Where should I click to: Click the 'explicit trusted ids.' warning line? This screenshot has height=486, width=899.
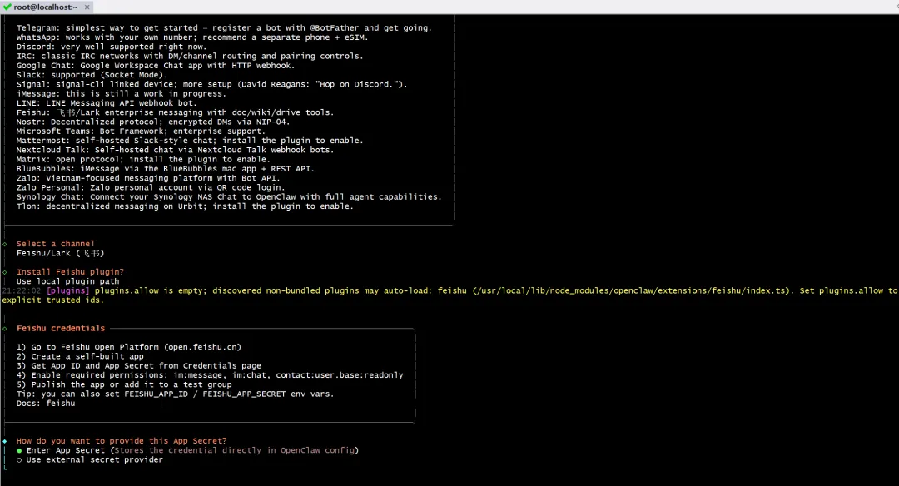pyautogui.click(x=52, y=300)
